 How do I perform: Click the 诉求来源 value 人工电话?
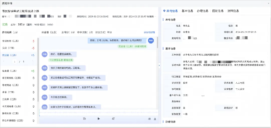point(240,83)
